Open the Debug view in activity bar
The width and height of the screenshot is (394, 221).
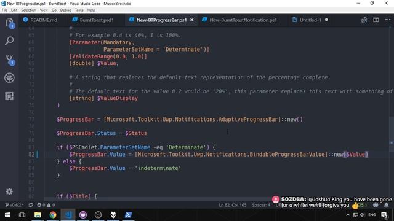click(9, 78)
